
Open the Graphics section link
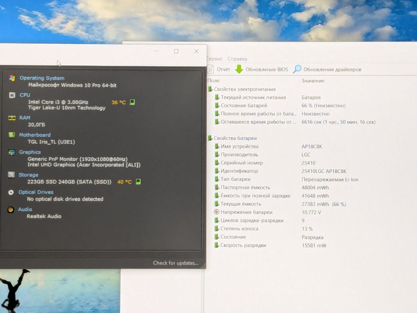click(30, 152)
